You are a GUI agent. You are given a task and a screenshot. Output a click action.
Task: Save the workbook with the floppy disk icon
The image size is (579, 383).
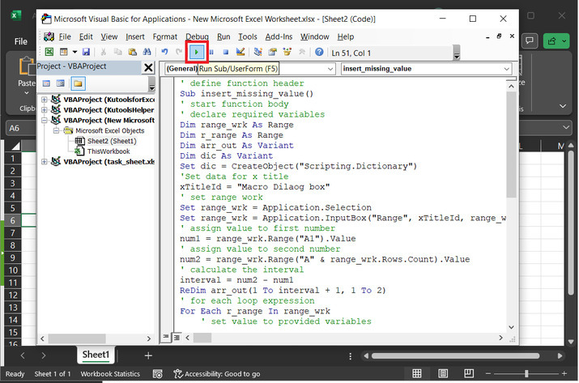pyautogui.click(x=86, y=52)
